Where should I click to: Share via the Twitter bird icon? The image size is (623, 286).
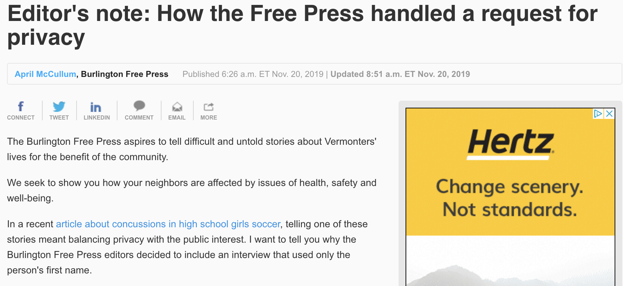click(59, 107)
